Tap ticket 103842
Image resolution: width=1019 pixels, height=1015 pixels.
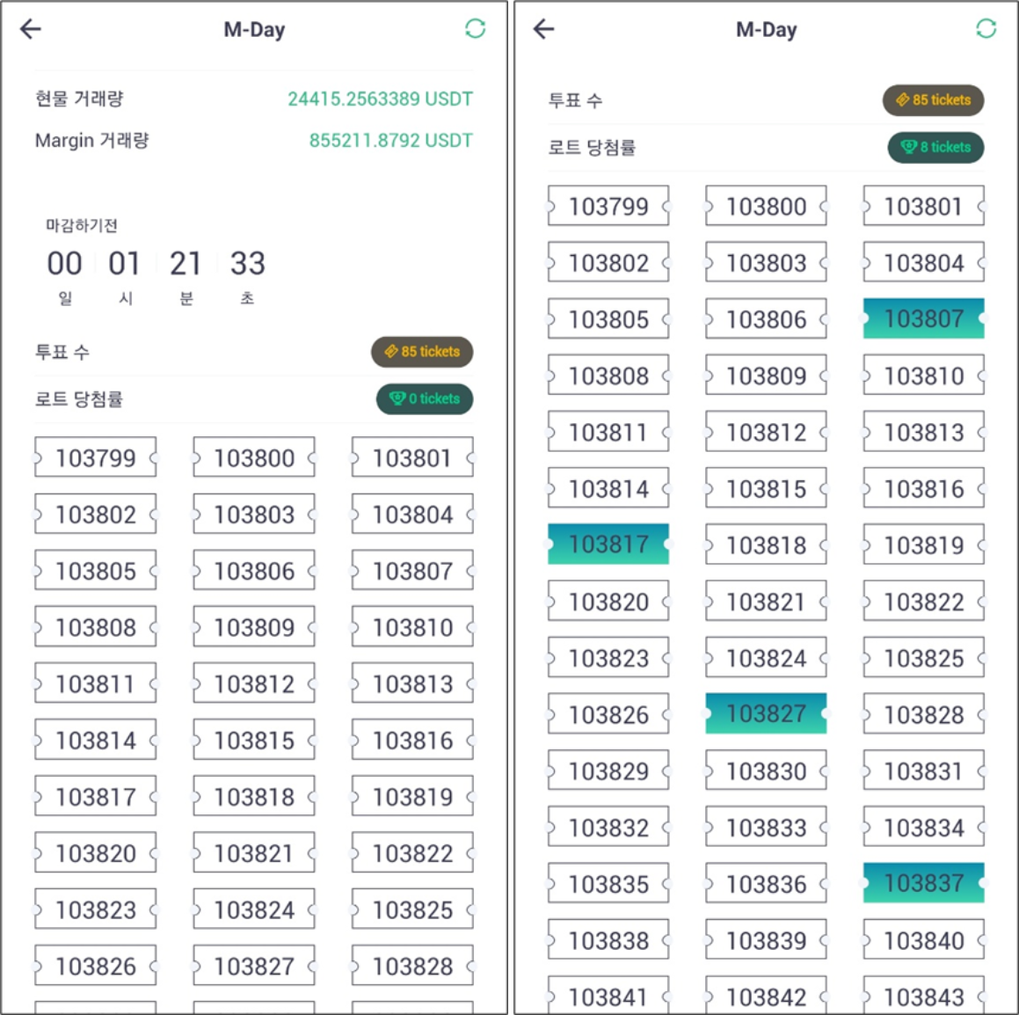click(766, 997)
